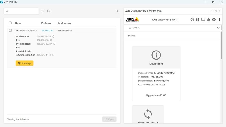The height and width of the screenshot is (127, 226).
Task: Click the hamburger menu icon beside Status
Action: pyautogui.click(x=130, y=28)
